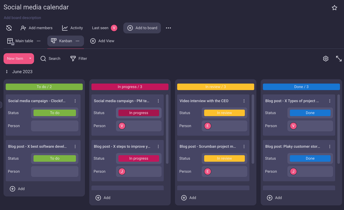
Task: Click the Add to board button
Action: (142, 28)
